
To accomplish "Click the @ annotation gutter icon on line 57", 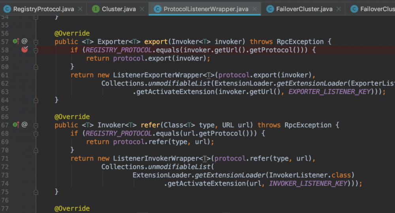I will [x=24, y=41].
